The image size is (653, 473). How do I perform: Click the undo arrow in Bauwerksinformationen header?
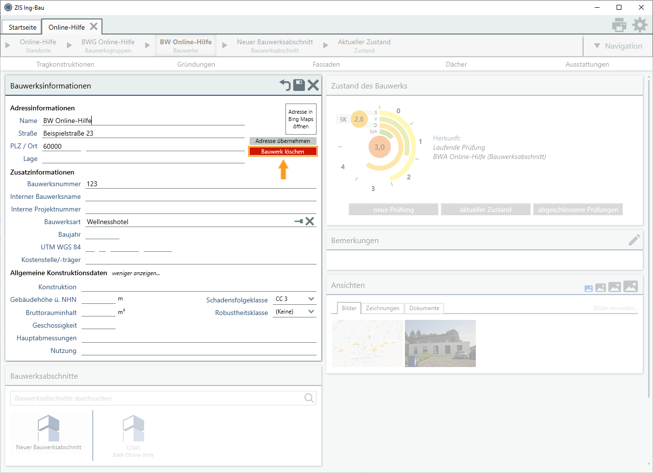point(285,86)
